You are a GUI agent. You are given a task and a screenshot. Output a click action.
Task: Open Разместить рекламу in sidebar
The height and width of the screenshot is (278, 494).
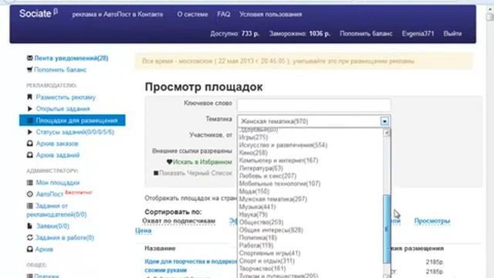(x=66, y=97)
